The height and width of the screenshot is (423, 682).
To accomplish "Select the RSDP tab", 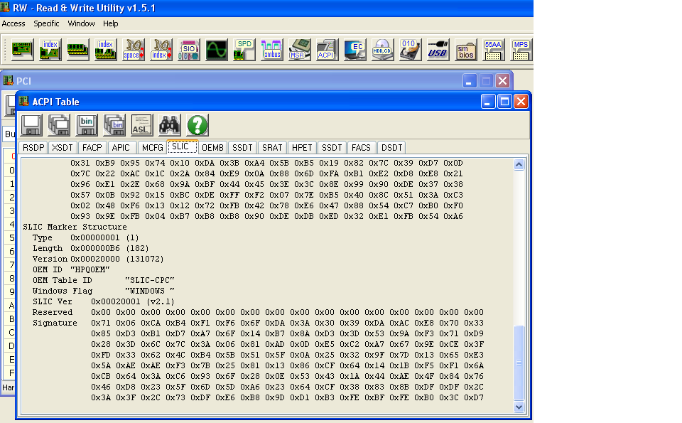I will tap(33, 147).
